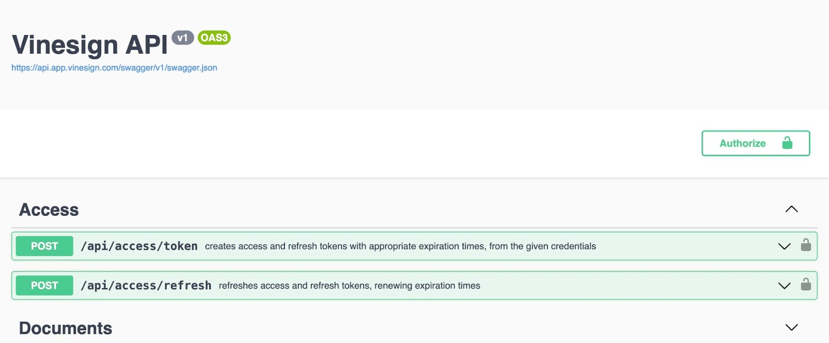Select the Access section heading
Viewport: 829px width, 343px height.
coord(49,210)
